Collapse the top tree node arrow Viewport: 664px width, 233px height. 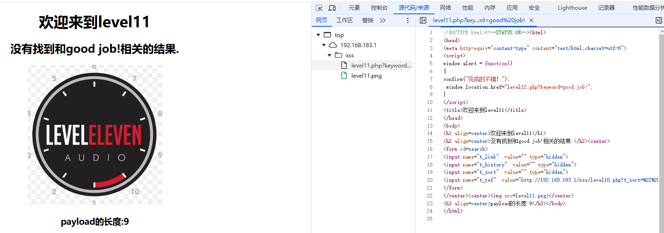tap(318, 35)
